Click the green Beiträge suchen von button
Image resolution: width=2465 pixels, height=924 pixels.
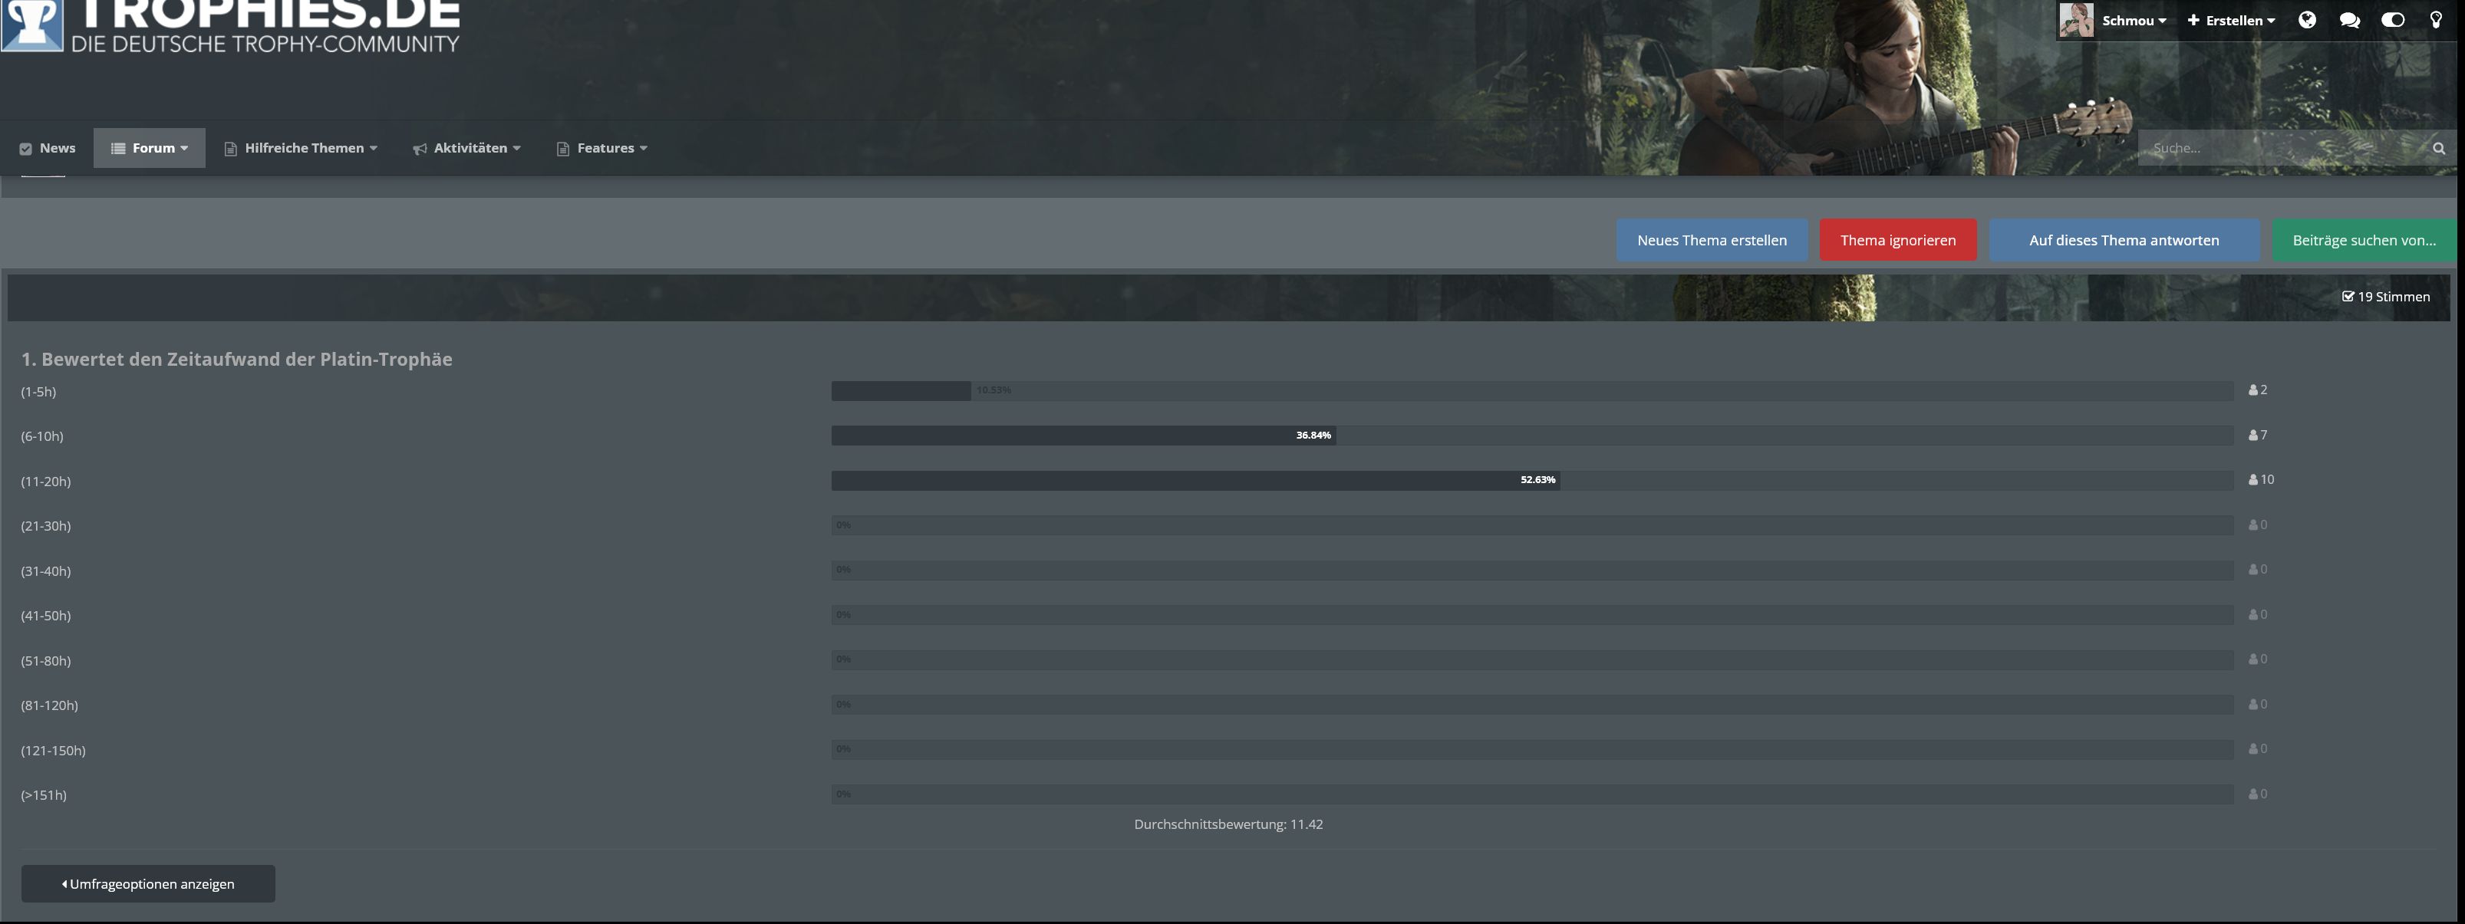point(2364,240)
